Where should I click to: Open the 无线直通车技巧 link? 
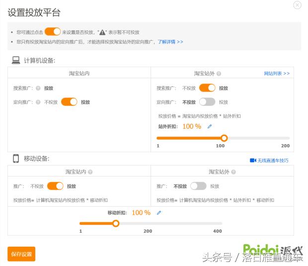tap(273, 161)
